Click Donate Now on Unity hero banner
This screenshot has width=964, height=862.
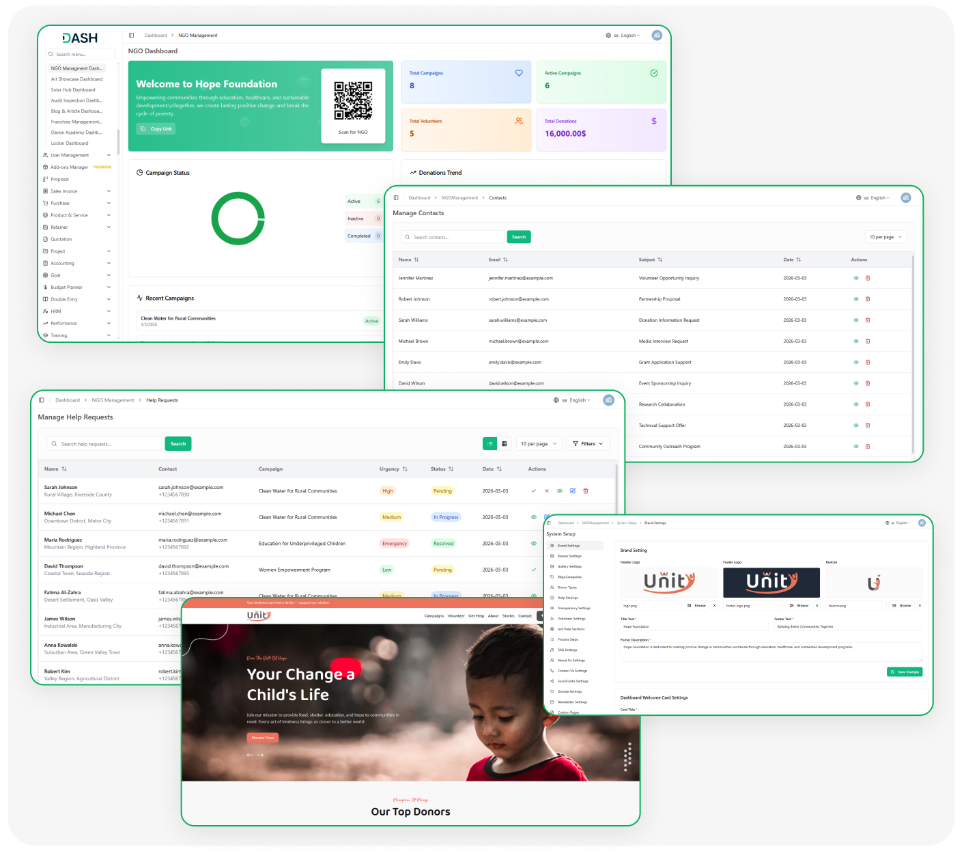coord(263,738)
